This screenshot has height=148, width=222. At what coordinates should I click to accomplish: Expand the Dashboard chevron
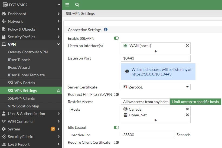58,14
